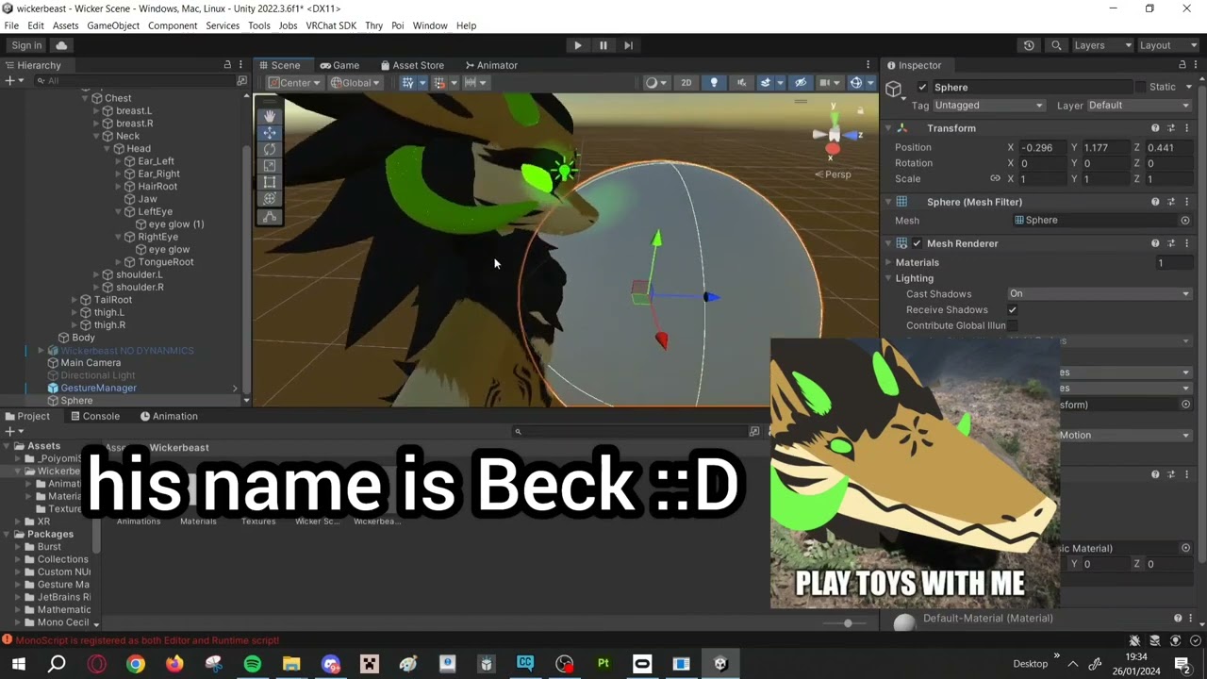Select the Move tool in Scene toolbar
The image size is (1207, 679).
tap(270, 132)
